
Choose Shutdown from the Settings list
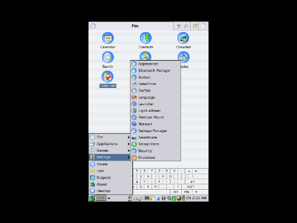pos(156,158)
